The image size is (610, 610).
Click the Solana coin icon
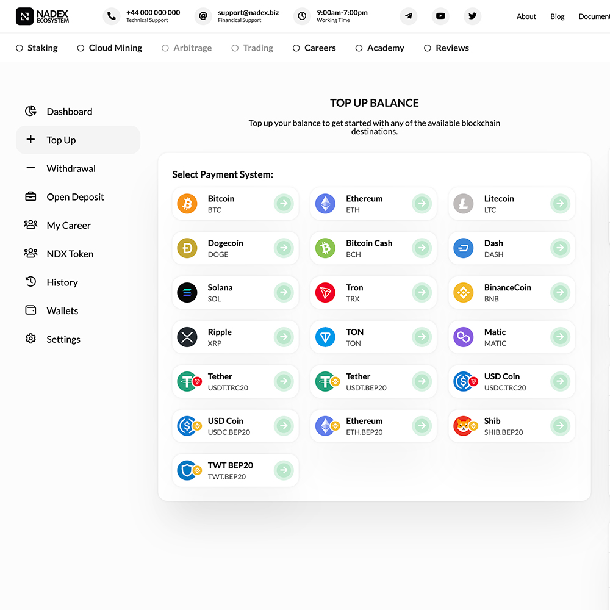click(x=187, y=293)
